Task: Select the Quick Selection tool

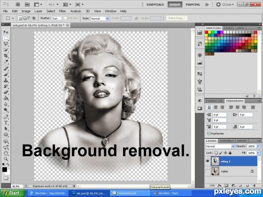Action: tap(6, 50)
